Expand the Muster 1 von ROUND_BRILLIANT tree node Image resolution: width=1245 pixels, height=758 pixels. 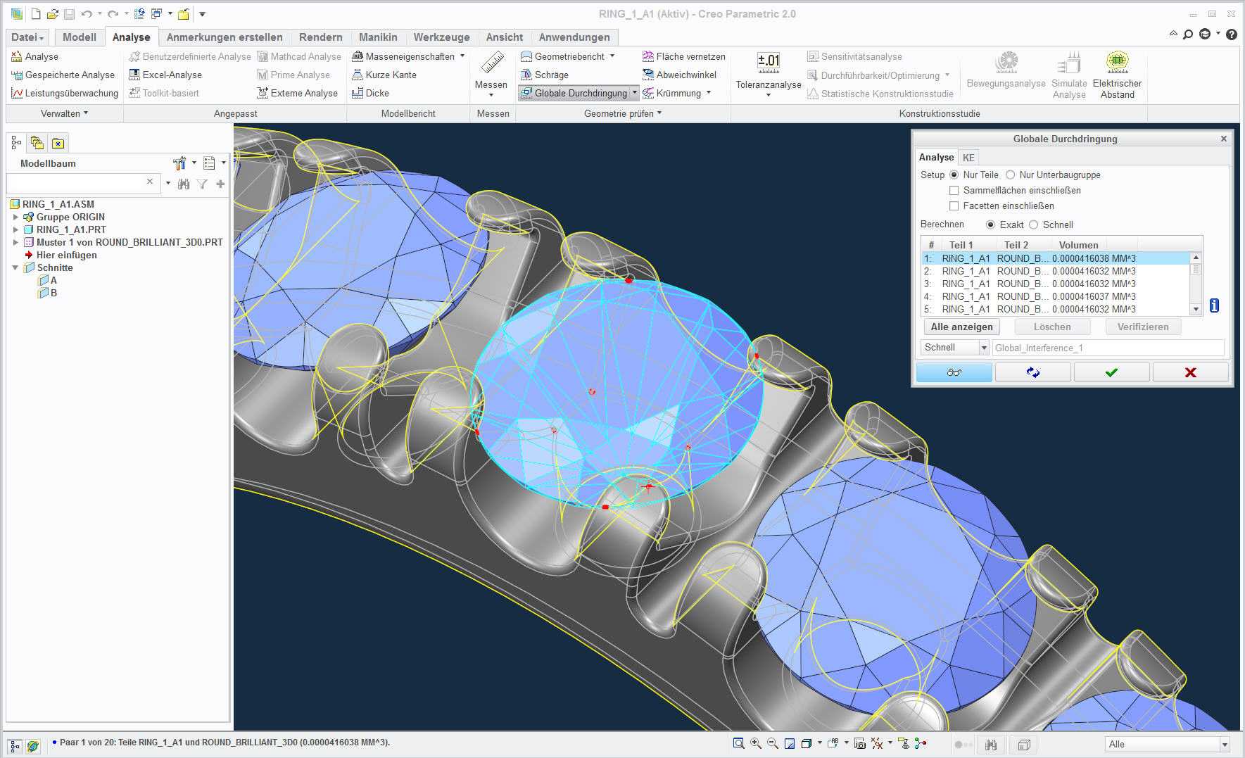pos(15,242)
